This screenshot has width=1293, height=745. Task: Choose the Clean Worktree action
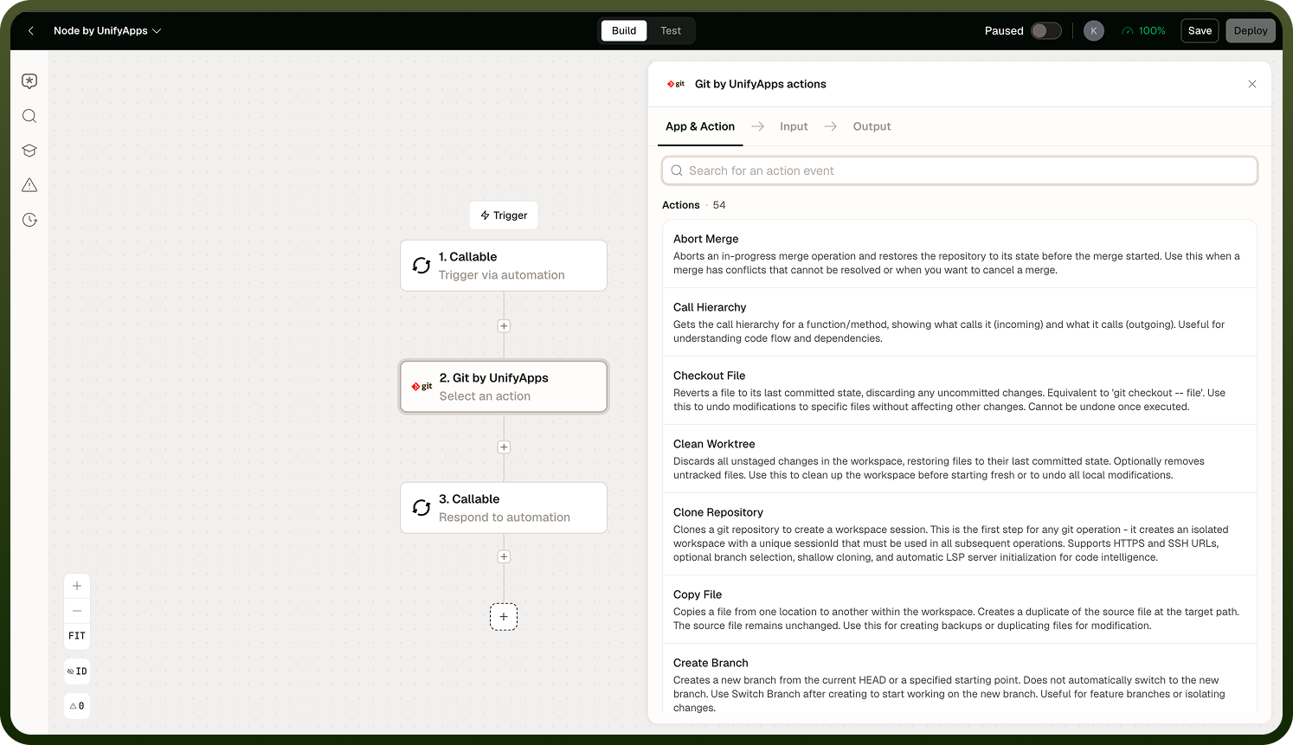pos(959,459)
